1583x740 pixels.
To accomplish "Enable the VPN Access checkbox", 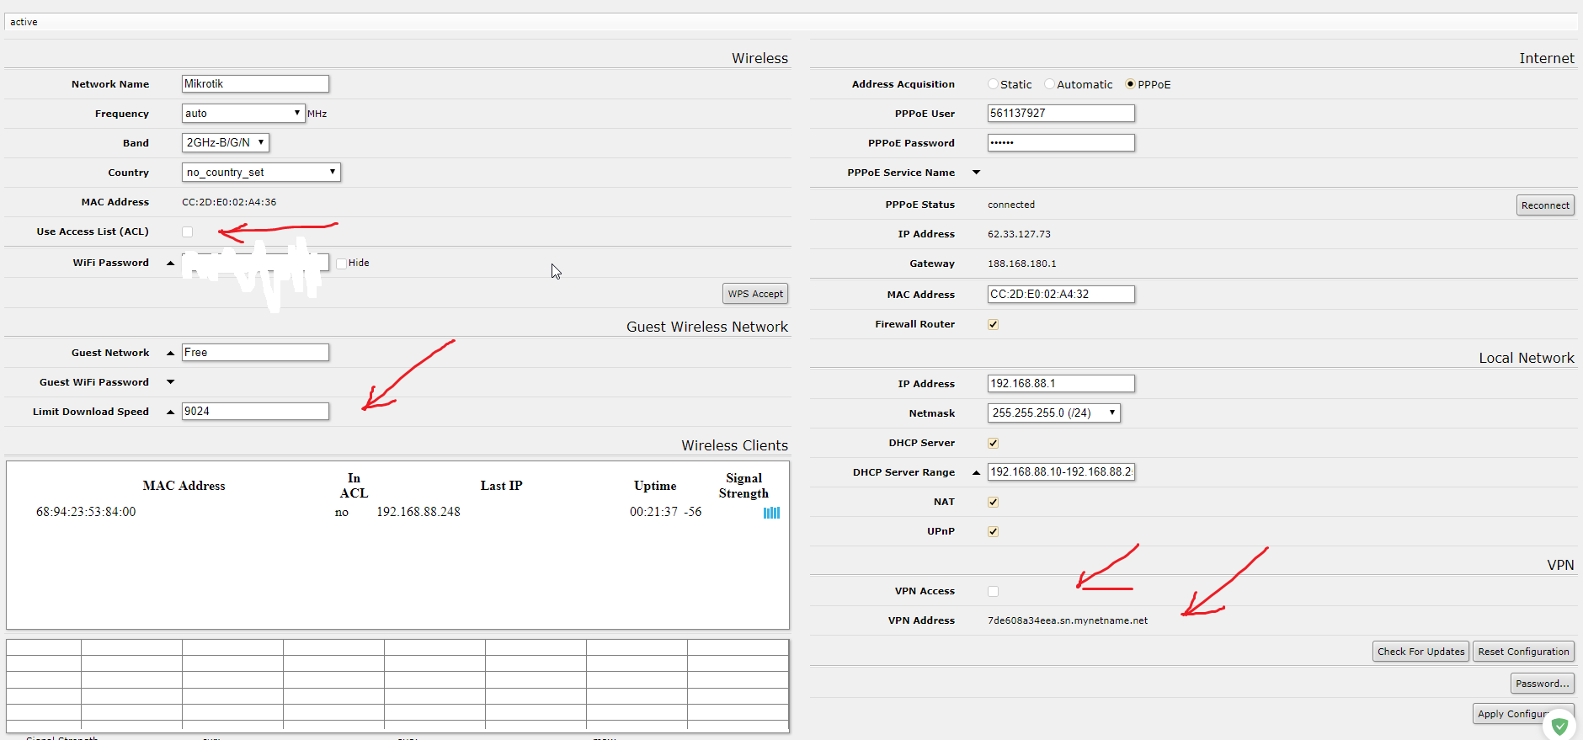I will (x=994, y=592).
